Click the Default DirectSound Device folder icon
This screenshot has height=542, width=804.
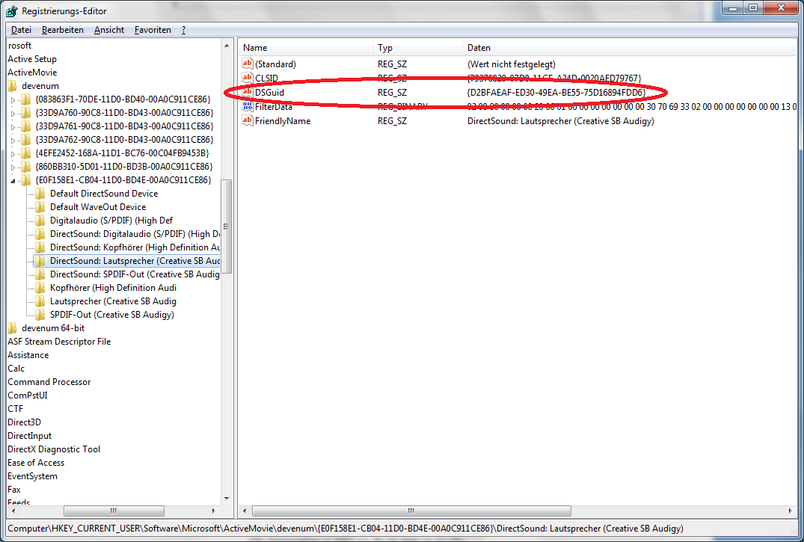coord(40,194)
